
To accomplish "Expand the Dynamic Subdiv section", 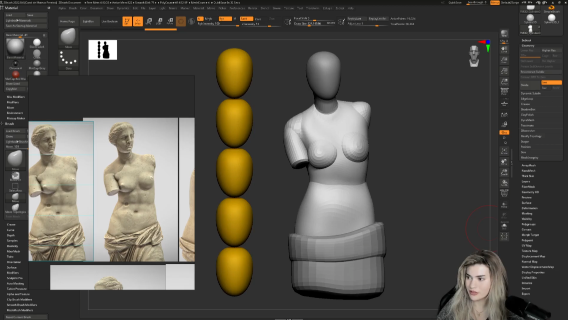I will (530, 93).
